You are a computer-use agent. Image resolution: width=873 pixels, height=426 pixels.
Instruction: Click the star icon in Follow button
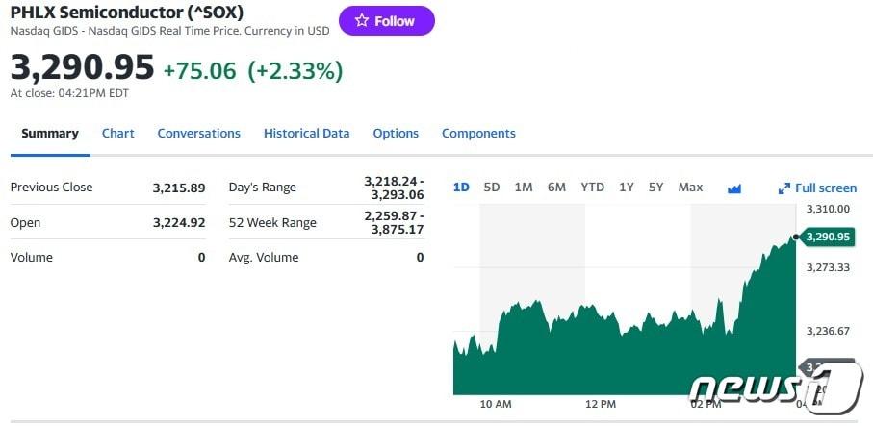[x=362, y=21]
